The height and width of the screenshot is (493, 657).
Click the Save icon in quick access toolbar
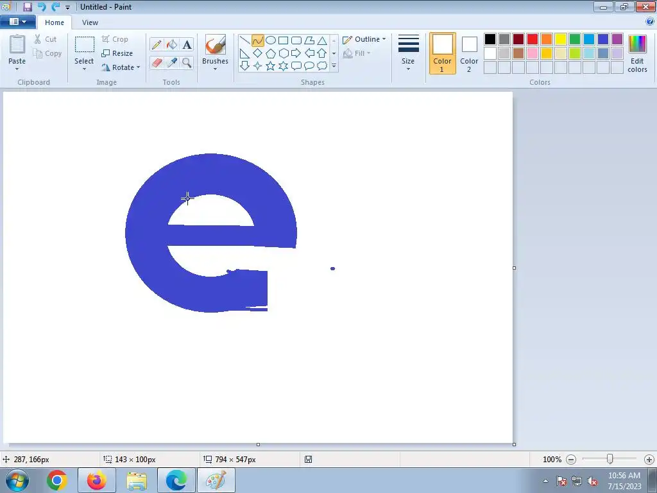[x=28, y=6]
